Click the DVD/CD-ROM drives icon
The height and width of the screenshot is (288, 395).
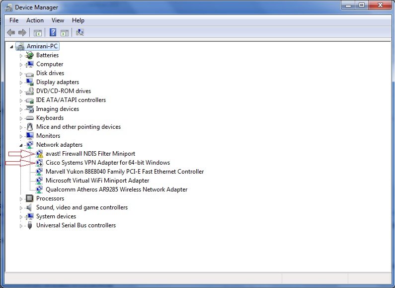pos(30,91)
